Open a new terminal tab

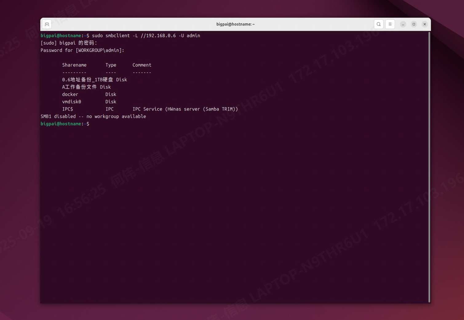pyautogui.click(x=47, y=24)
